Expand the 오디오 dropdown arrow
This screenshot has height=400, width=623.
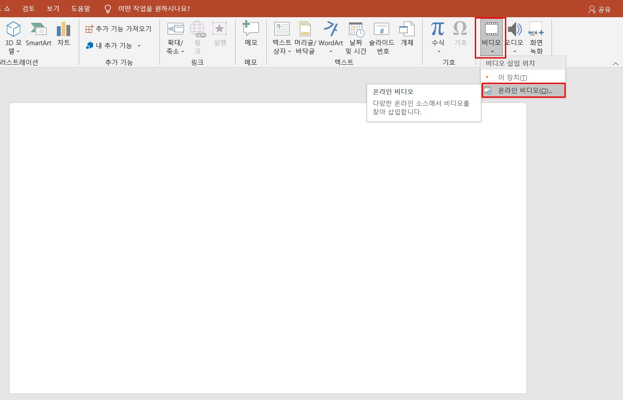514,52
